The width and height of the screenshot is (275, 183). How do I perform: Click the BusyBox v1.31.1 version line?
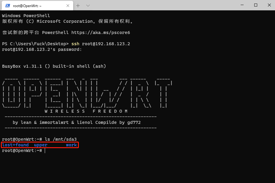click(54, 66)
